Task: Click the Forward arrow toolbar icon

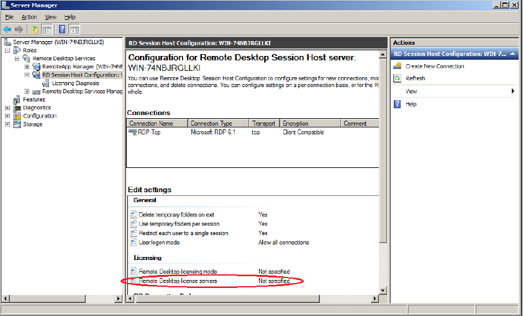Action: 19,29
